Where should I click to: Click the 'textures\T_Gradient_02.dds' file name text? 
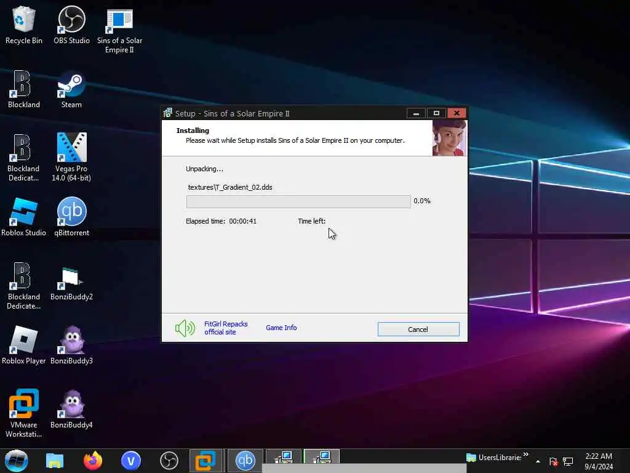click(230, 187)
